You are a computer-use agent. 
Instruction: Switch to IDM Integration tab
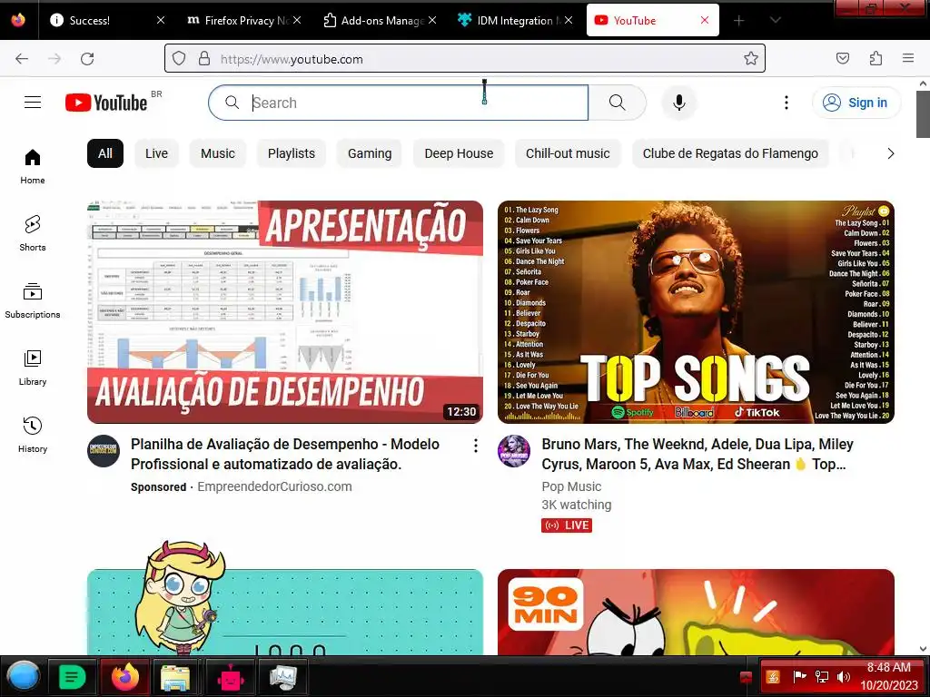coord(515,21)
